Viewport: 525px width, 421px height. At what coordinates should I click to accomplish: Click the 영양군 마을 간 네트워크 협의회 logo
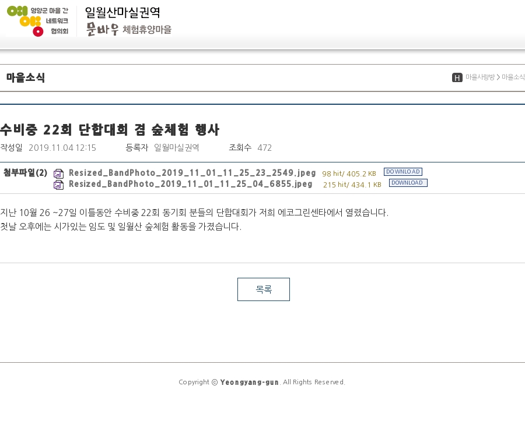[37, 21]
